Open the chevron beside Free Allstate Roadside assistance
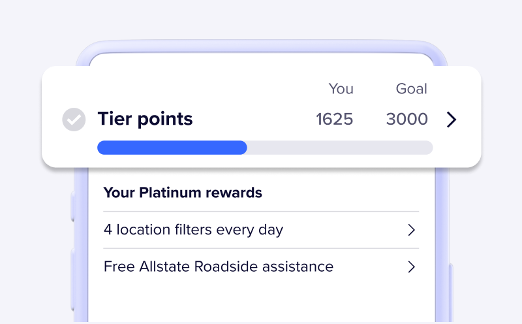The height and width of the screenshot is (324, 522). 411,267
